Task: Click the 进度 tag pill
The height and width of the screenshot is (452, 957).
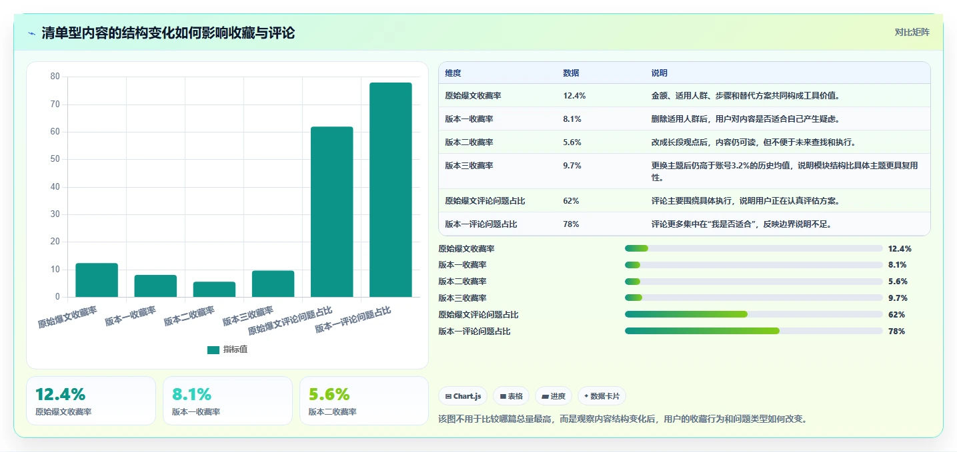Action: [554, 396]
